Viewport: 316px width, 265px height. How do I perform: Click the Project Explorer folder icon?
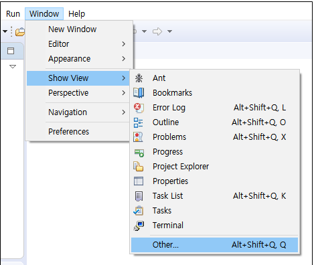[x=139, y=167]
